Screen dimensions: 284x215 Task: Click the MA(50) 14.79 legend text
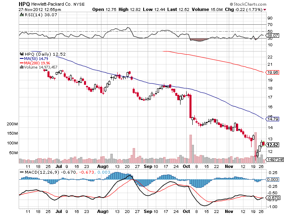(36, 59)
